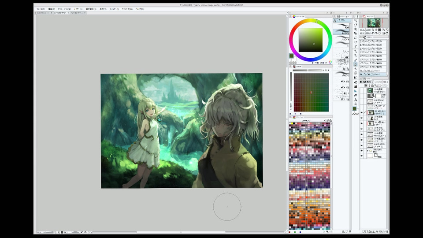Toggle visibility of the 背景 folder layer

tap(362, 150)
